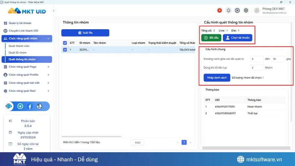Expand Chức năng quét bài viết menu
The height and width of the screenshot is (166, 295).
click(27, 83)
